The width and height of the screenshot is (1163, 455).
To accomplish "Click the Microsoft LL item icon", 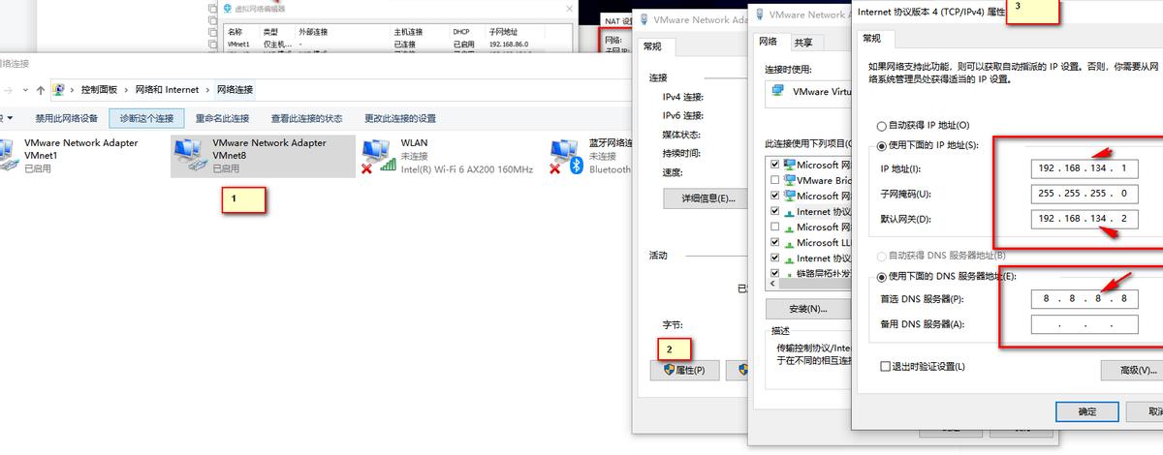I will pos(788,242).
